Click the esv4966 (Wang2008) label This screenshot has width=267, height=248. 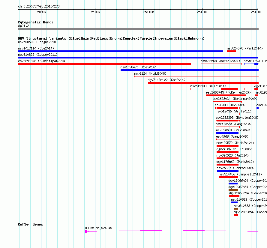[232, 136]
